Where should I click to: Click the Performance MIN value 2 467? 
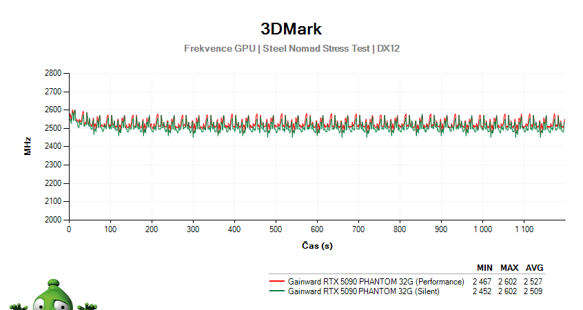coord(482,282)
